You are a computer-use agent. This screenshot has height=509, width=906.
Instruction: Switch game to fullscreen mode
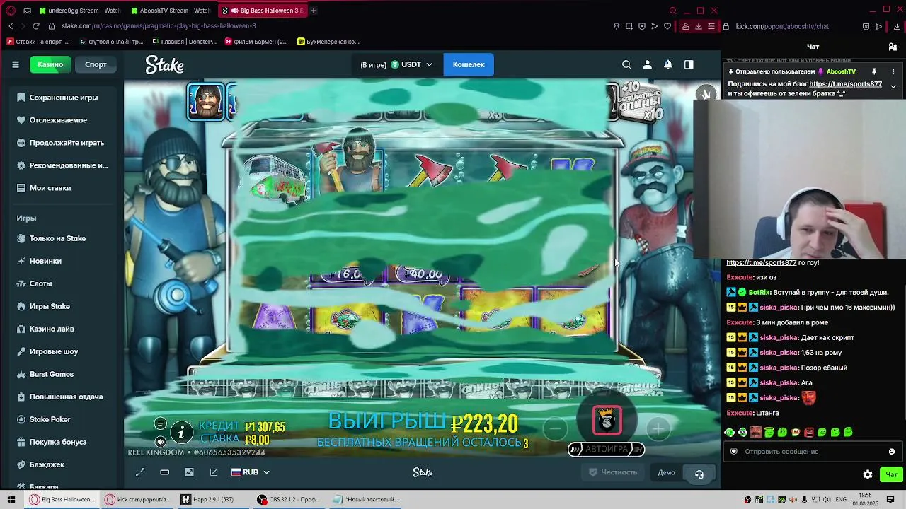[140, 472]
